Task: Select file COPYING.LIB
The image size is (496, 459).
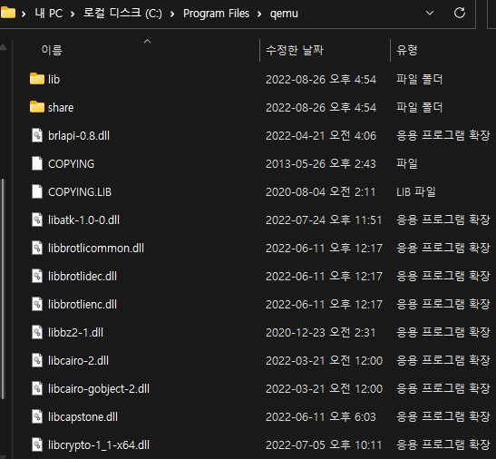Action: pyautogui.click(x=80, y=191)
